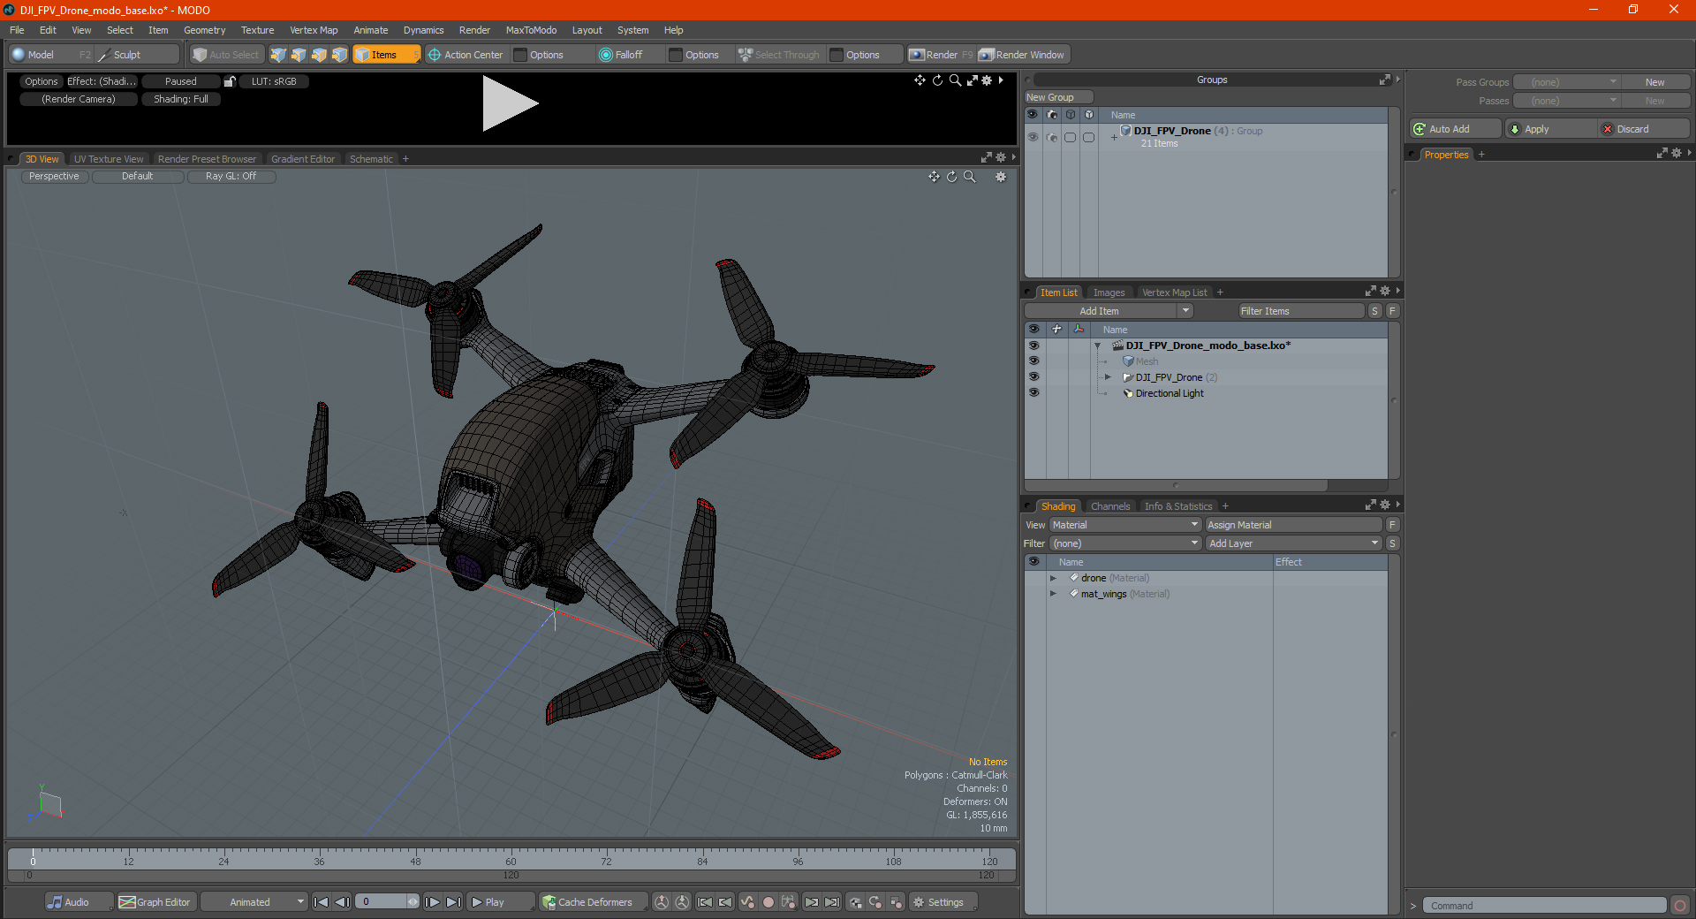Click the Command input field
Image resolution: width=1696 pixels, height=919 pixels.
click(x=1544, y=906)
